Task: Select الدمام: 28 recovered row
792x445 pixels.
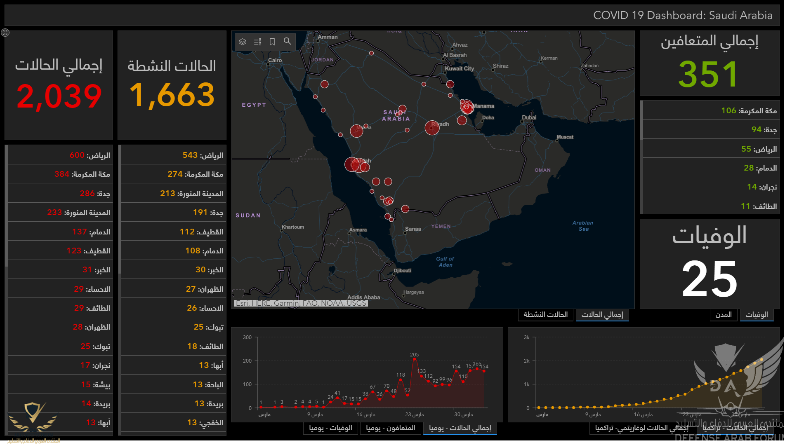Action: (x=711, y=168)
